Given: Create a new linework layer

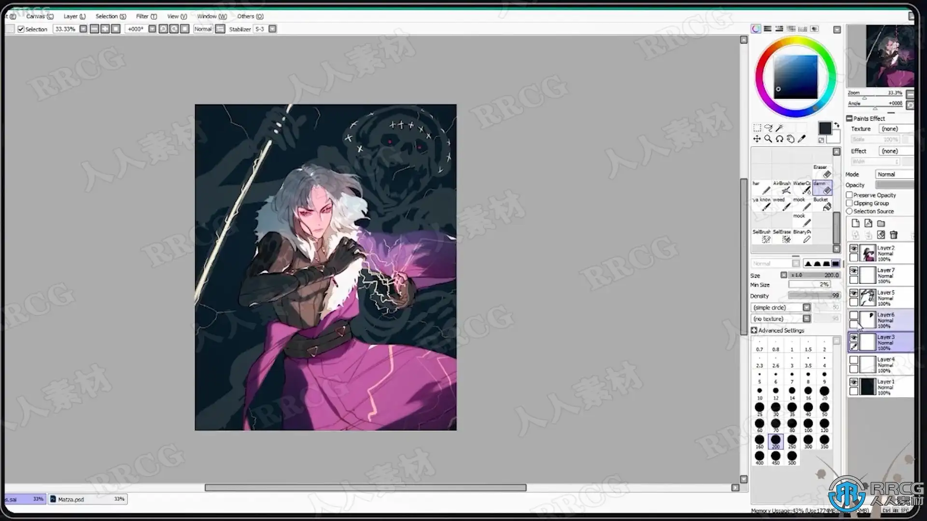Looking at the screenshot, I should click(x=868, y=223).
